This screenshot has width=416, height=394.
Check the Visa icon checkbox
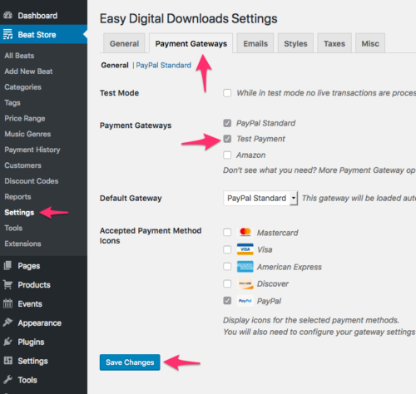click(x=227, y=249)
